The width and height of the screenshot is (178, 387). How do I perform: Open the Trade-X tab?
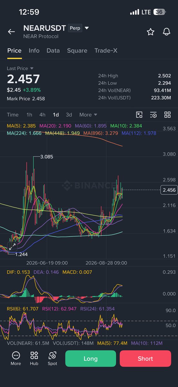tap(105, 51)
